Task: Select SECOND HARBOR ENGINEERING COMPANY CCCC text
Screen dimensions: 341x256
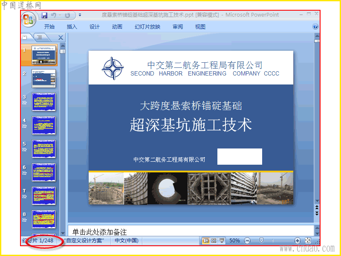Action: tap(205, 73)
